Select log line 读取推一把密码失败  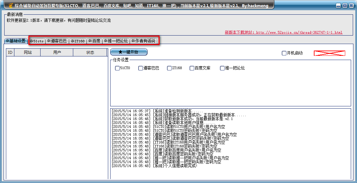point(166,162)
